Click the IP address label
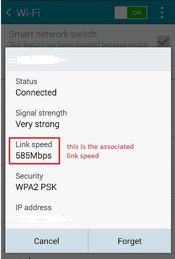 (x=33, y=208)
